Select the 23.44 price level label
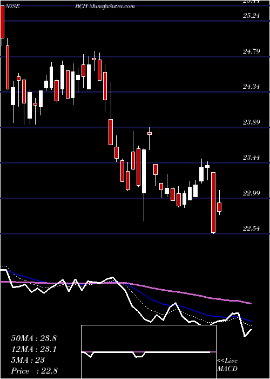 (x=252, y=158)
